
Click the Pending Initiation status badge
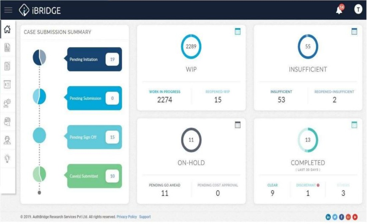94,59
